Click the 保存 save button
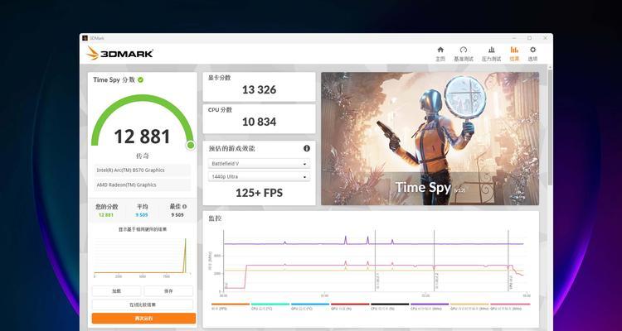The height and width of the screenshot is (331, 622). [168, 291]
